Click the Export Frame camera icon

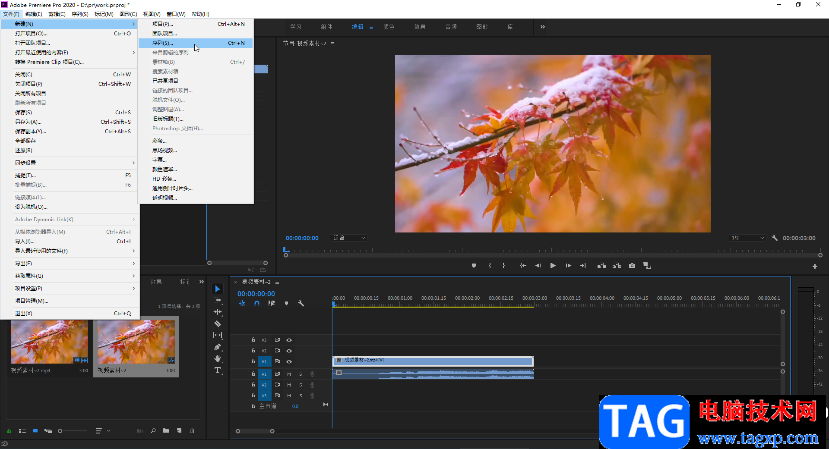point(632,266)
